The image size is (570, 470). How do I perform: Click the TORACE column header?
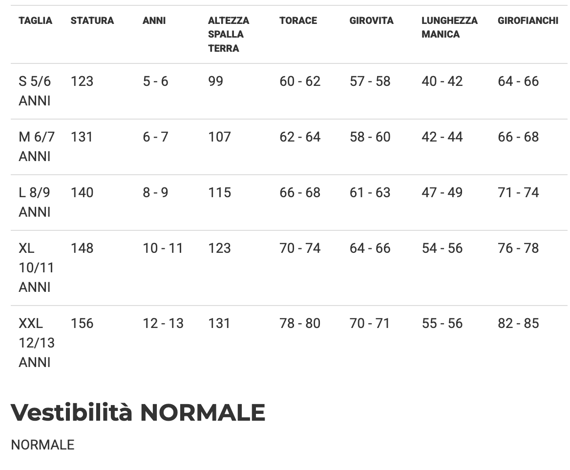298,20
